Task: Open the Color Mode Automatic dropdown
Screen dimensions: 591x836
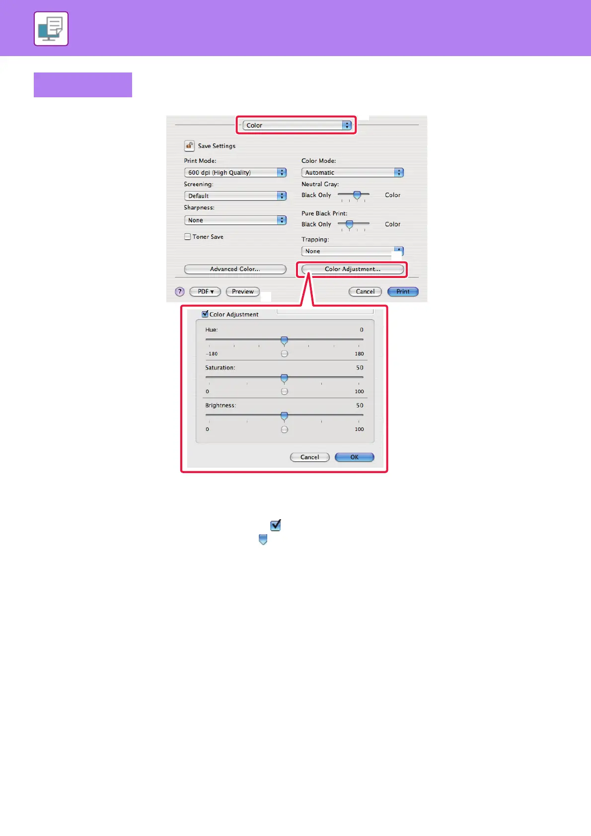Action: point(353,173)
